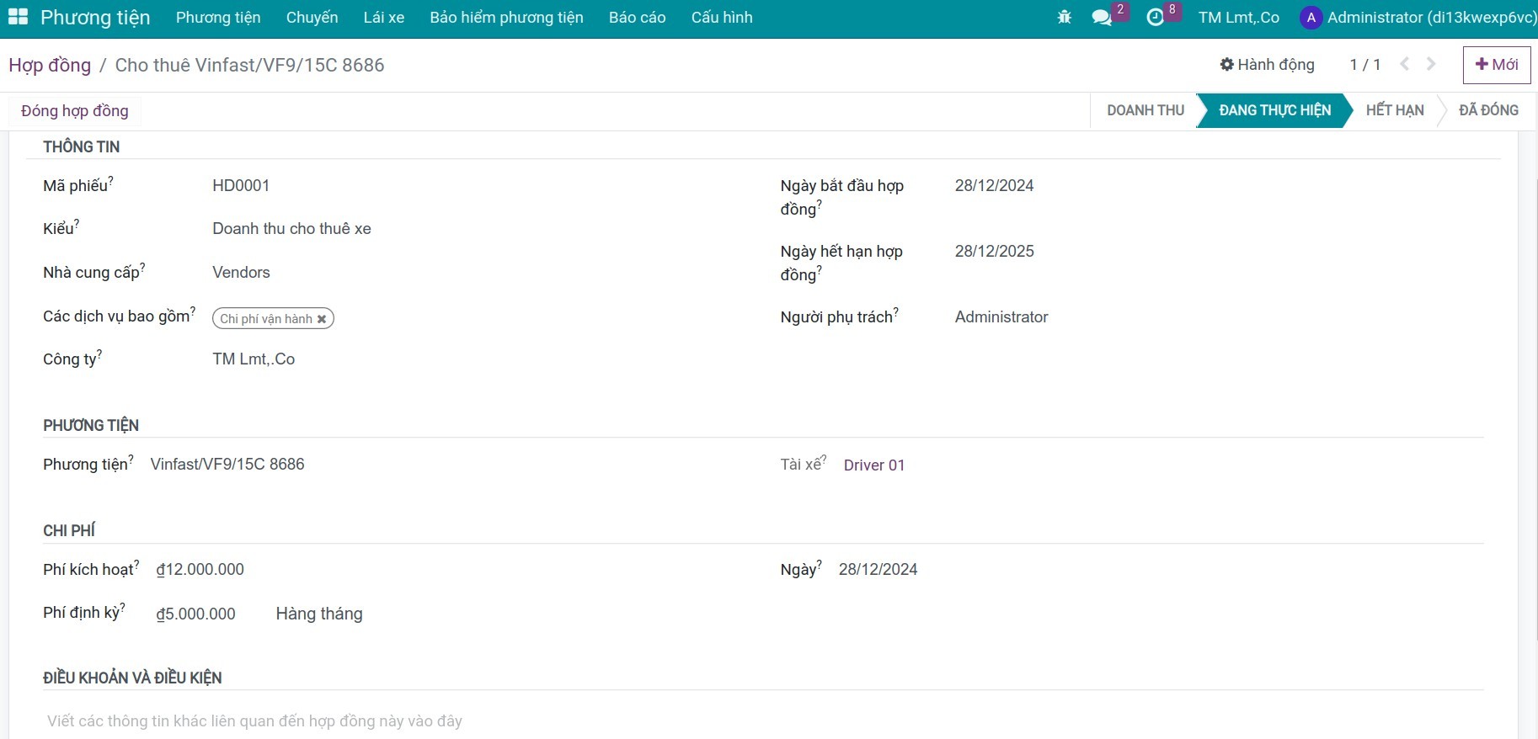
Task: Open the 'Báo cáo' menu
Action: click(x=638, y=18)
